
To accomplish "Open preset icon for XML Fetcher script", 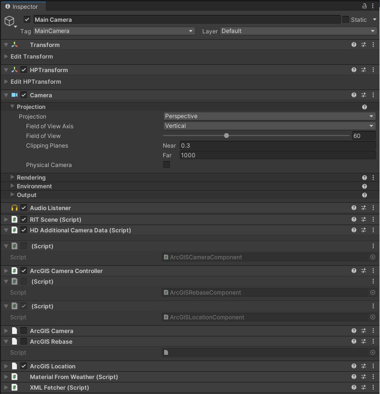I will coord(364,388).
